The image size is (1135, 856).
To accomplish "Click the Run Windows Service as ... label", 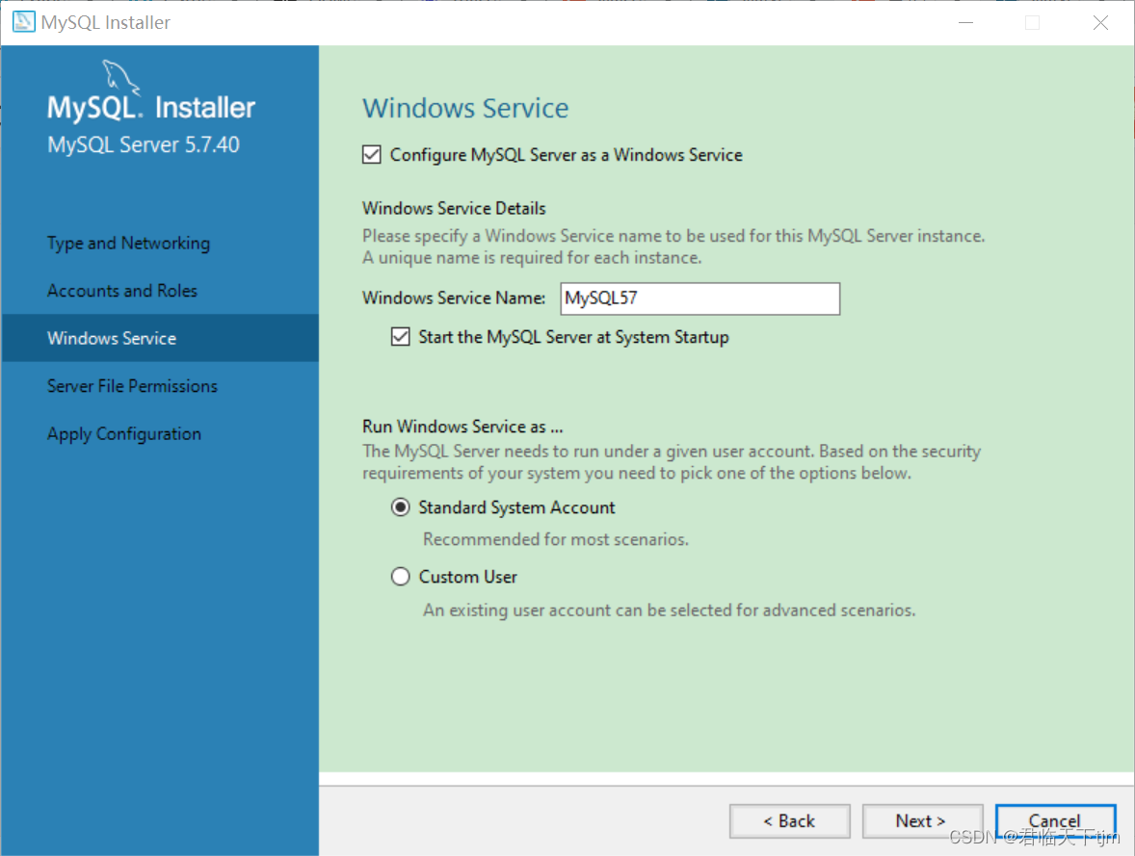I will click(462, 427).
